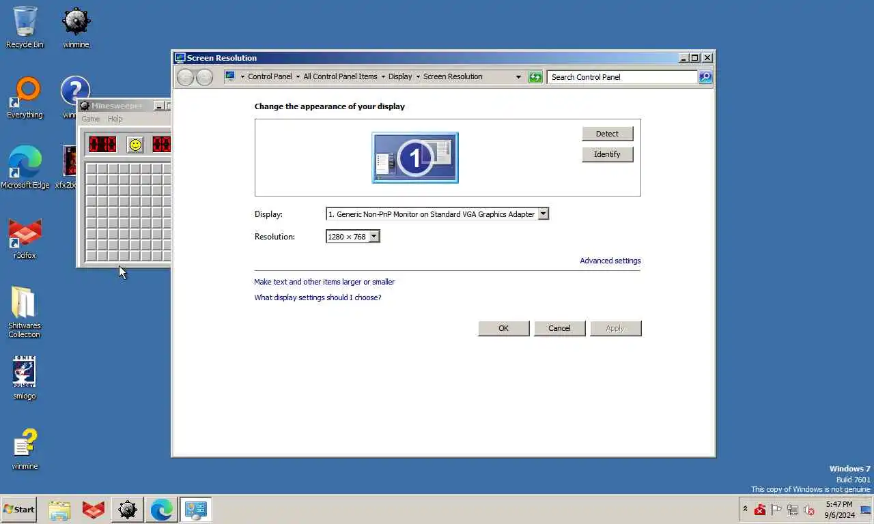The image size is (874, 524).
Task: Click the muted volume tray icon
Action: pos(809,510)
